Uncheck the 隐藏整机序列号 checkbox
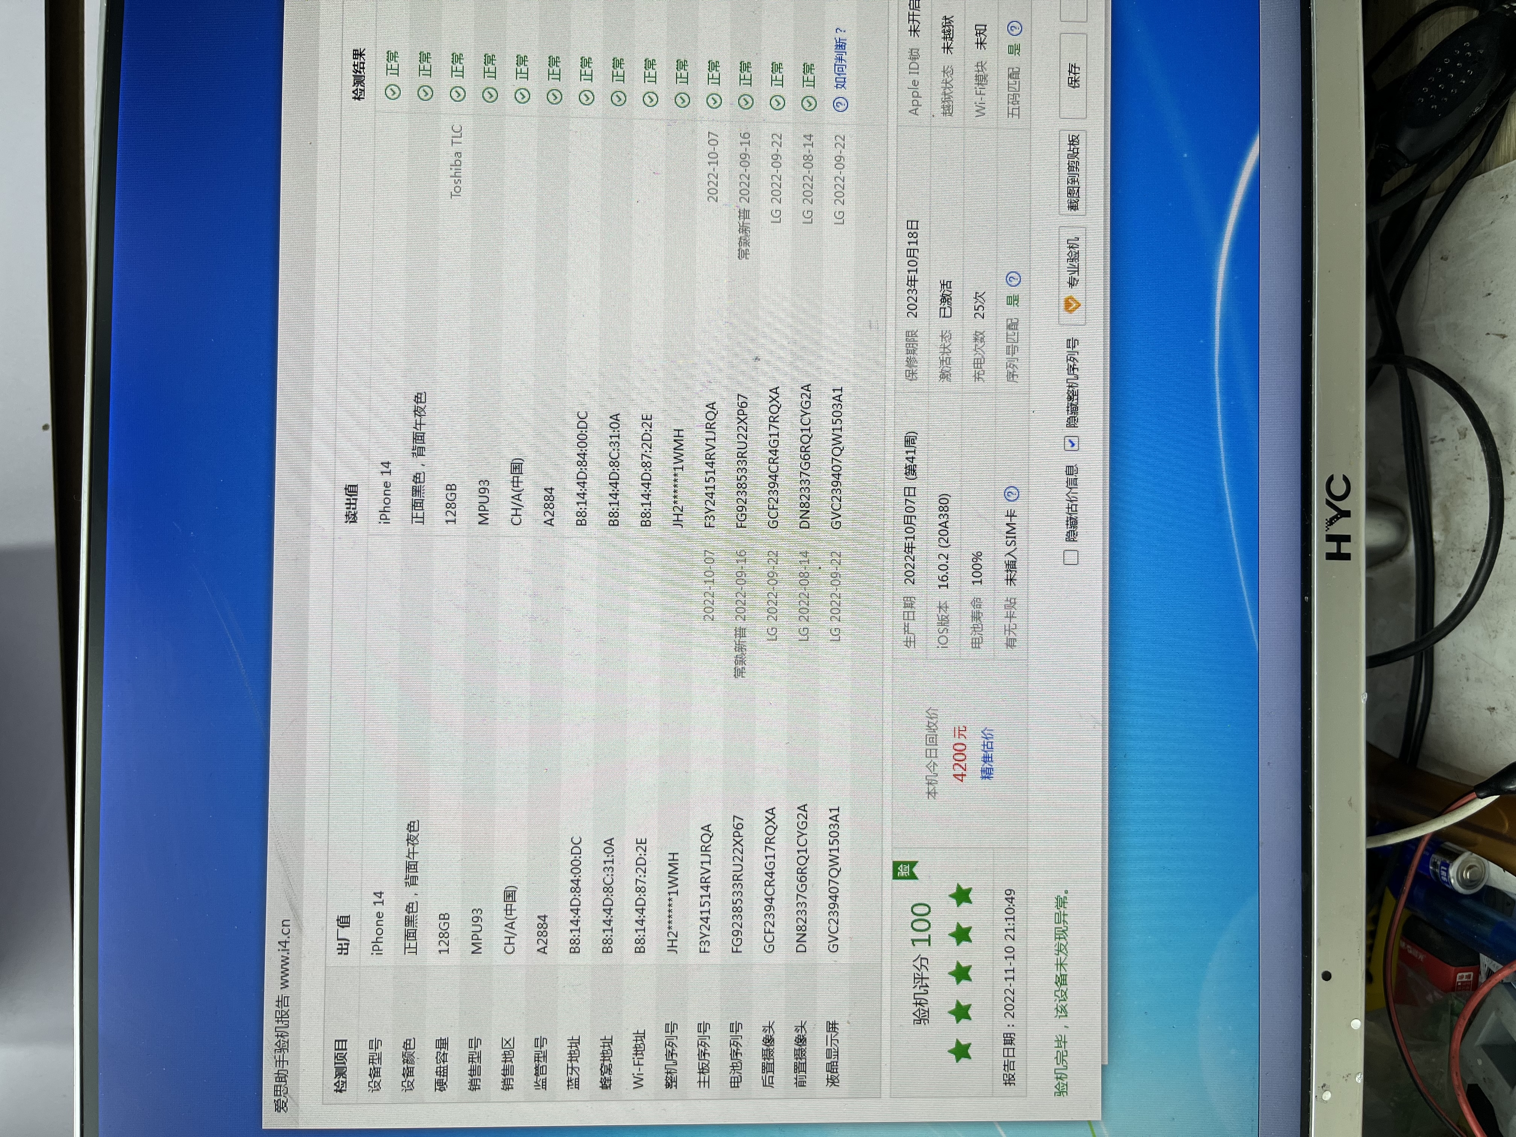This screenshot has height=1137, width=1516. 1072,443
